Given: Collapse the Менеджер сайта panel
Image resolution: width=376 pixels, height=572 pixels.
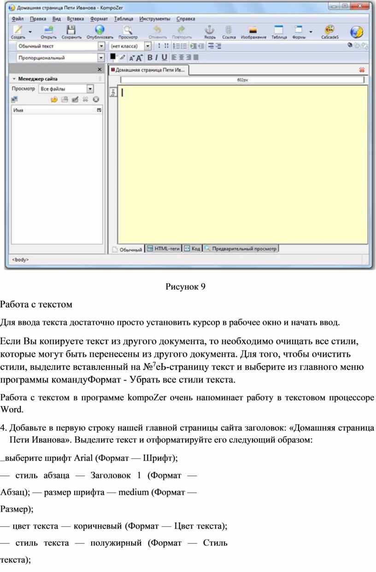Looking at the screenshot, I should (14, 79).
